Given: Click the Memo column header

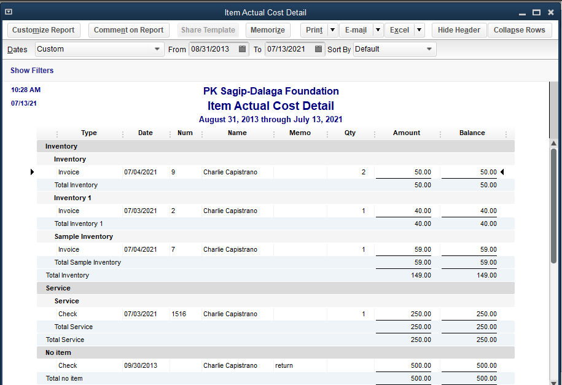Looking at the screenshot, I should coord(300,133).
